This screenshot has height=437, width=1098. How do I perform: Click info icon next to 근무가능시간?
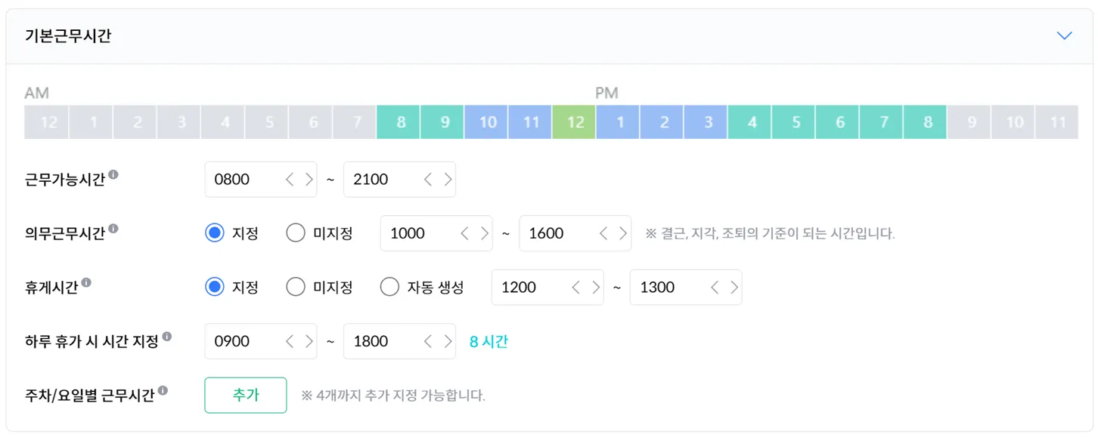click(113, 175)
